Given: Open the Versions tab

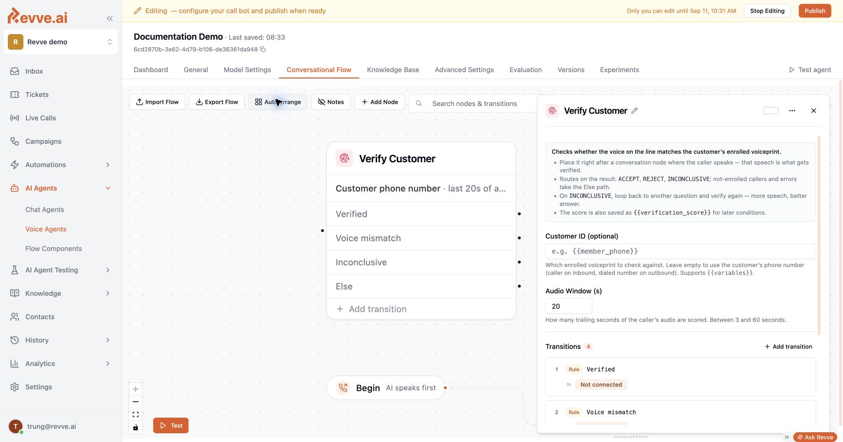Looking at the screenshot, I should [571, 70].
